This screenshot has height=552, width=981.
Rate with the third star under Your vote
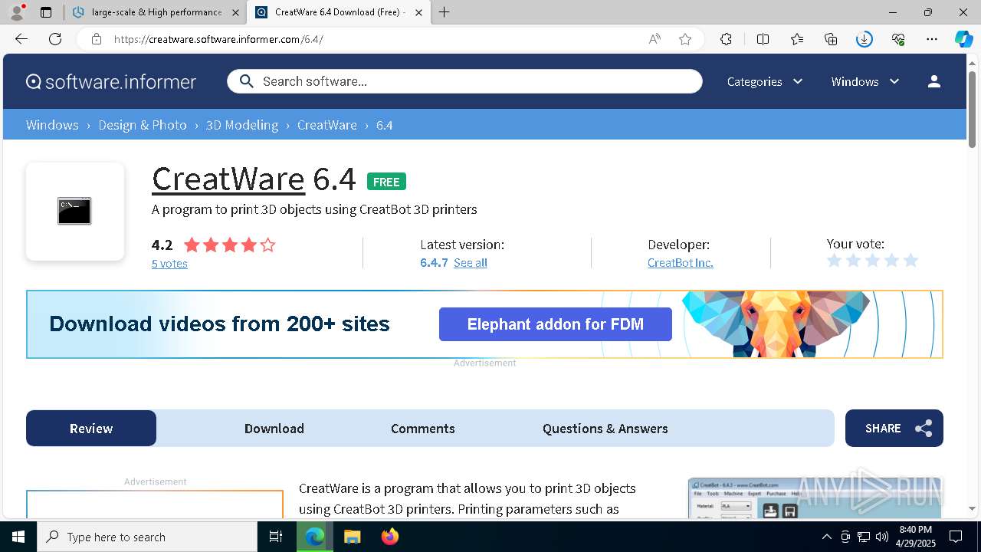click(872, 261)
